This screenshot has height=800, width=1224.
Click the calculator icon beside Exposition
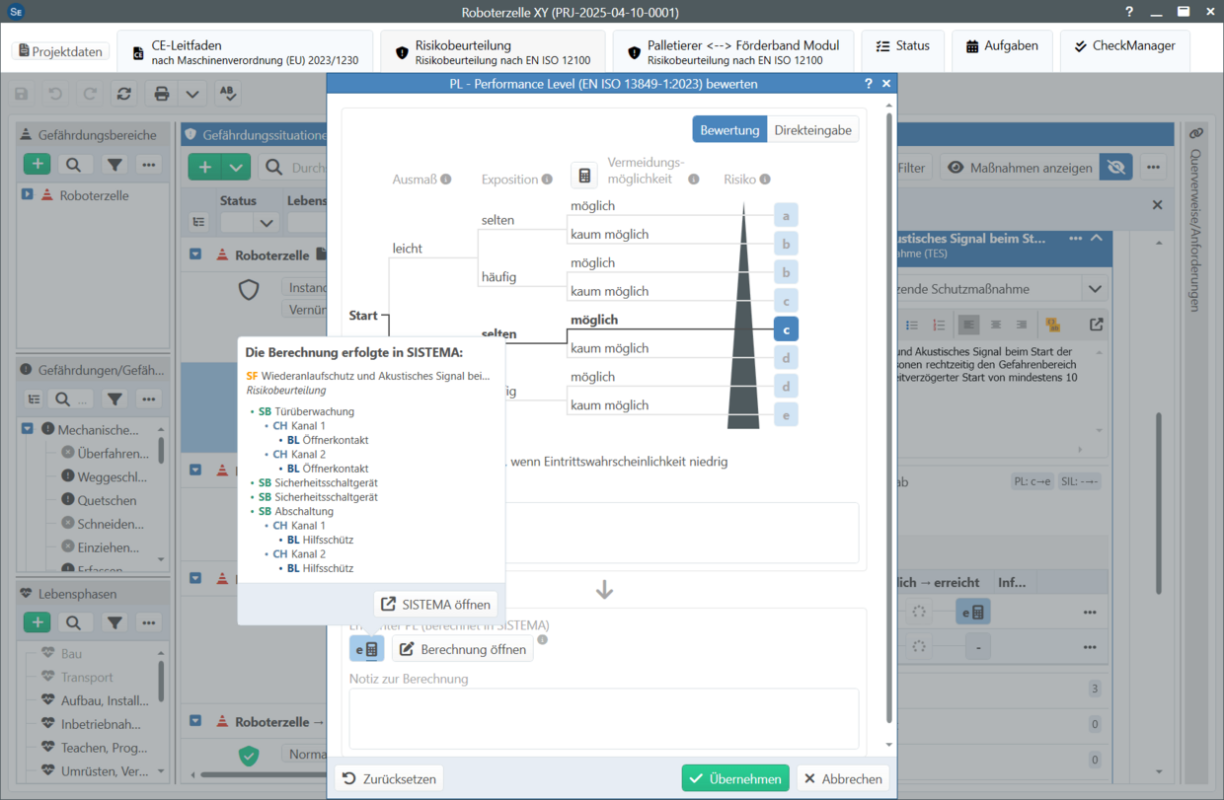coord(584,176)
